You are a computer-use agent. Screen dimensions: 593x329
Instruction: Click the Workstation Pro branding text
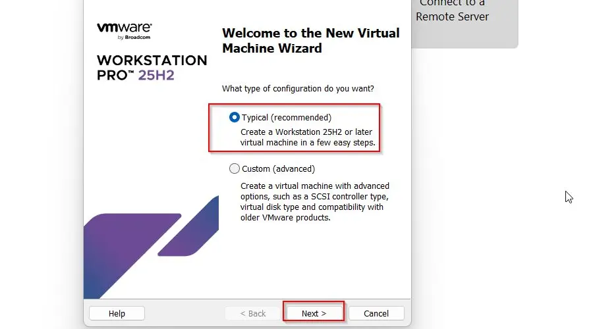tap(152, 61)
